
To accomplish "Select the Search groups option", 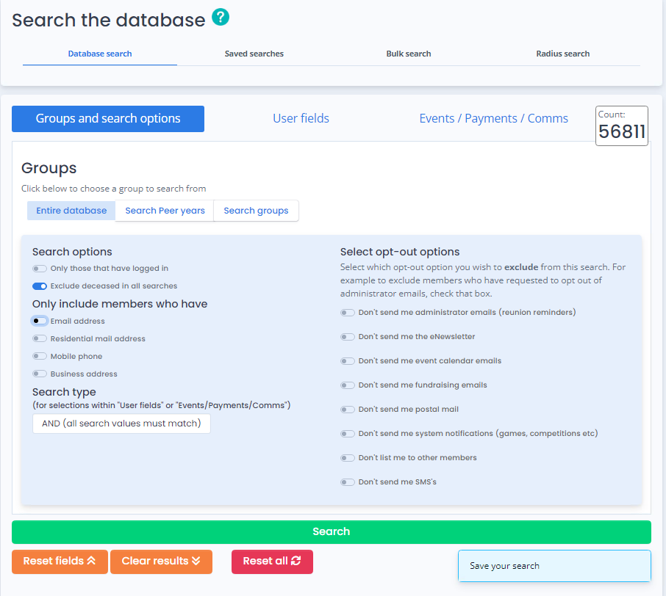I will click(x=256, y=211).
